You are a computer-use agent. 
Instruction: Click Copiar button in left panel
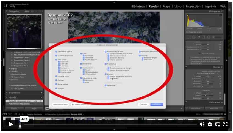(15, 109)
